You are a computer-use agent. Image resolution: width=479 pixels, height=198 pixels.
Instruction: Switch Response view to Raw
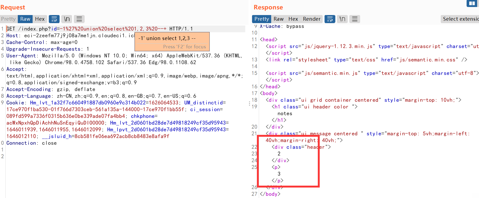(278, 19)
